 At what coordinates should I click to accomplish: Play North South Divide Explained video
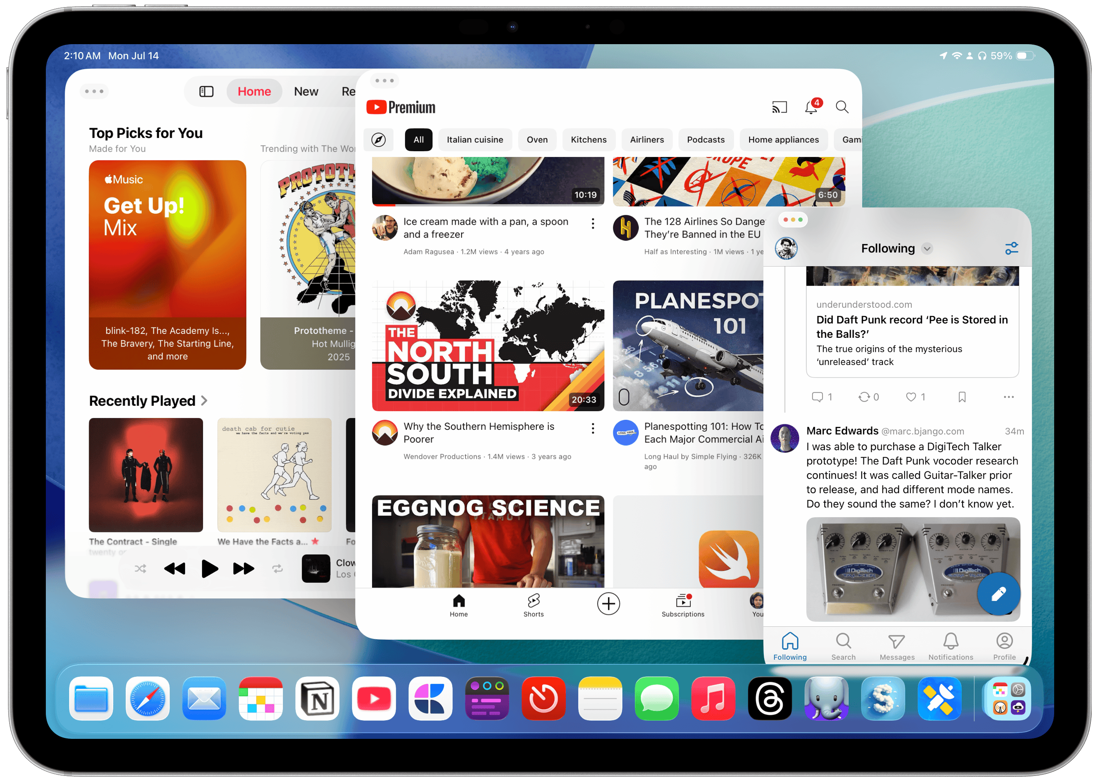click(488, 346)
